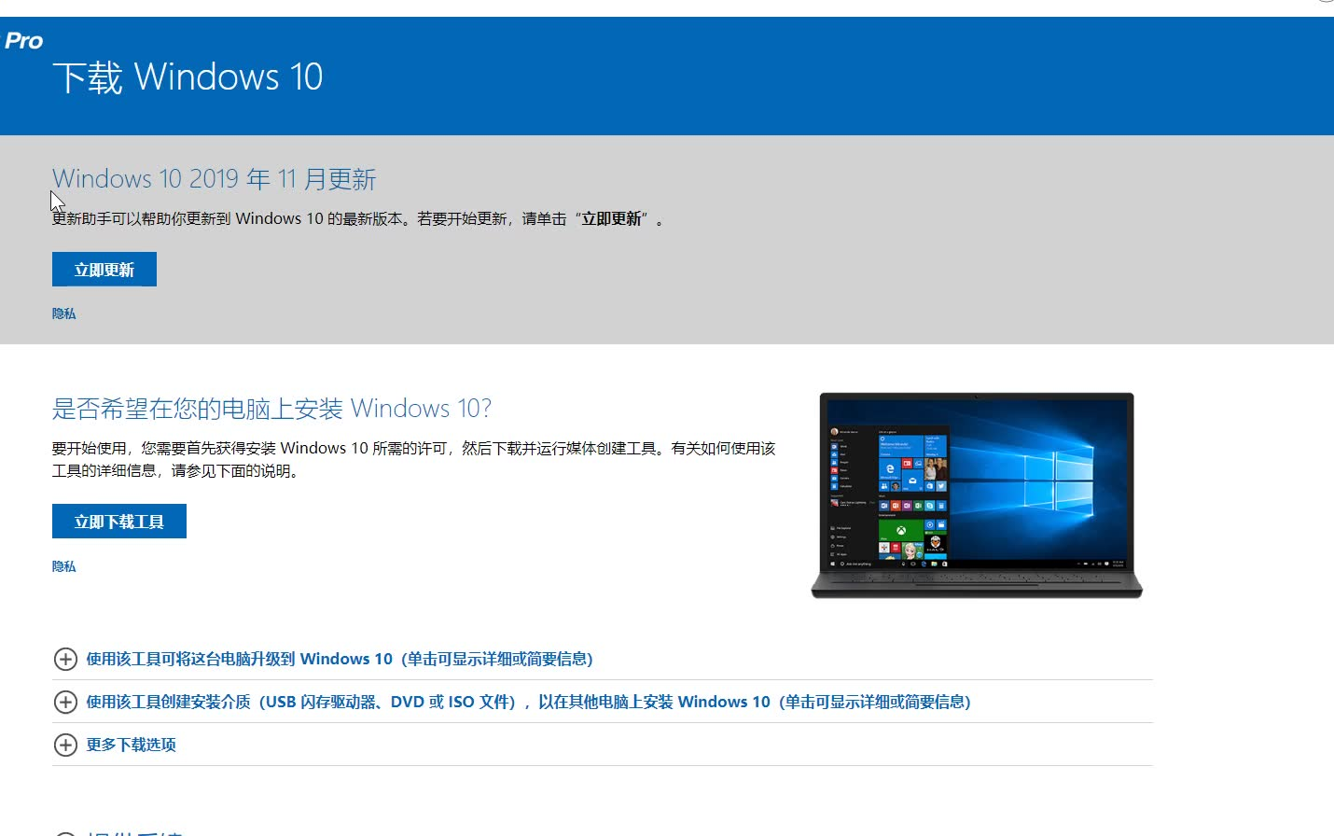1334x836 pixels.
Task: Click the Windows 10 2019 年 11 月更新 heading
Action: click(x=215, y=178)
